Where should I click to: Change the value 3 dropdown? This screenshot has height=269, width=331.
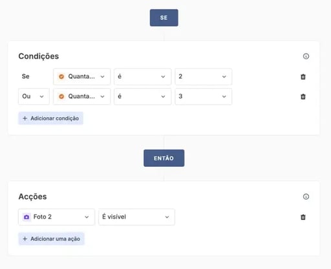(x=203, y=96)
